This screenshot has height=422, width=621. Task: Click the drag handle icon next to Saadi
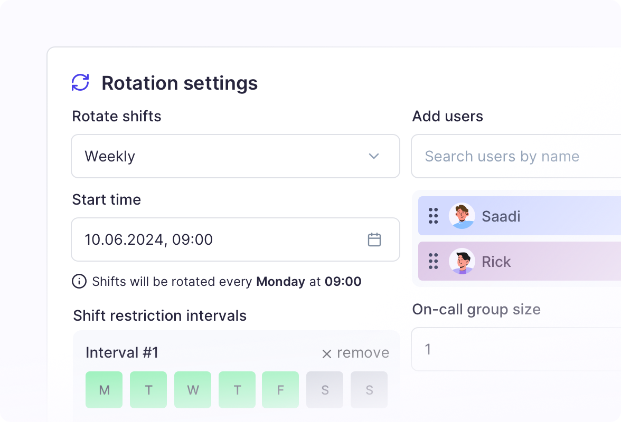click(x=433, y=216)
